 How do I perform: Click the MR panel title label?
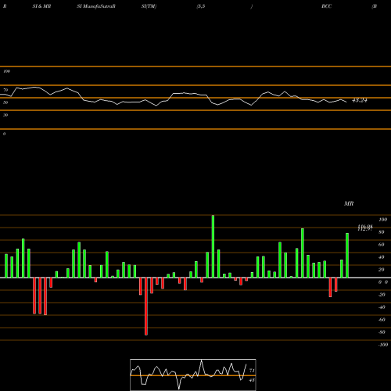[349, 203]
